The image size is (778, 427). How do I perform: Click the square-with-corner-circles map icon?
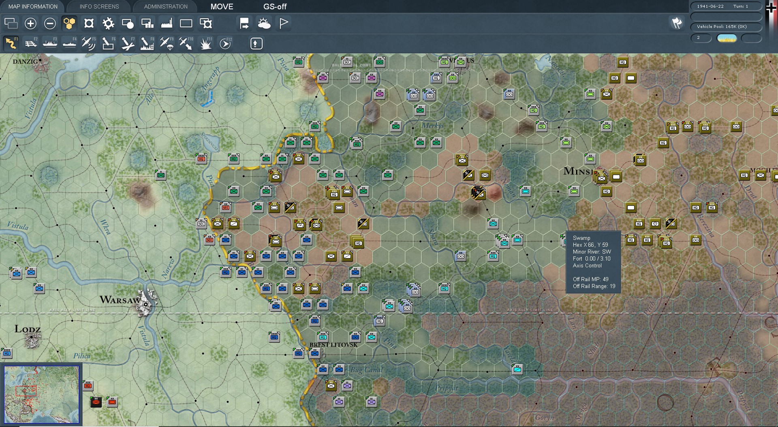click(89, 23)
